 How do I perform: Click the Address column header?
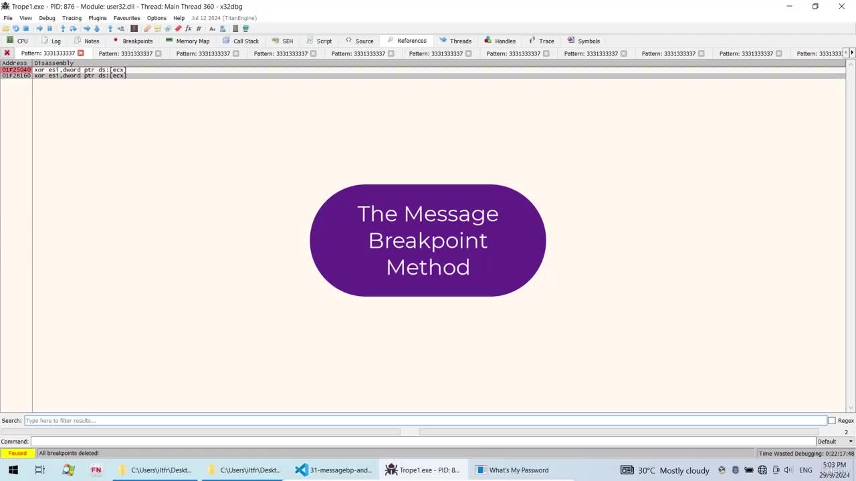pos(16,63)
